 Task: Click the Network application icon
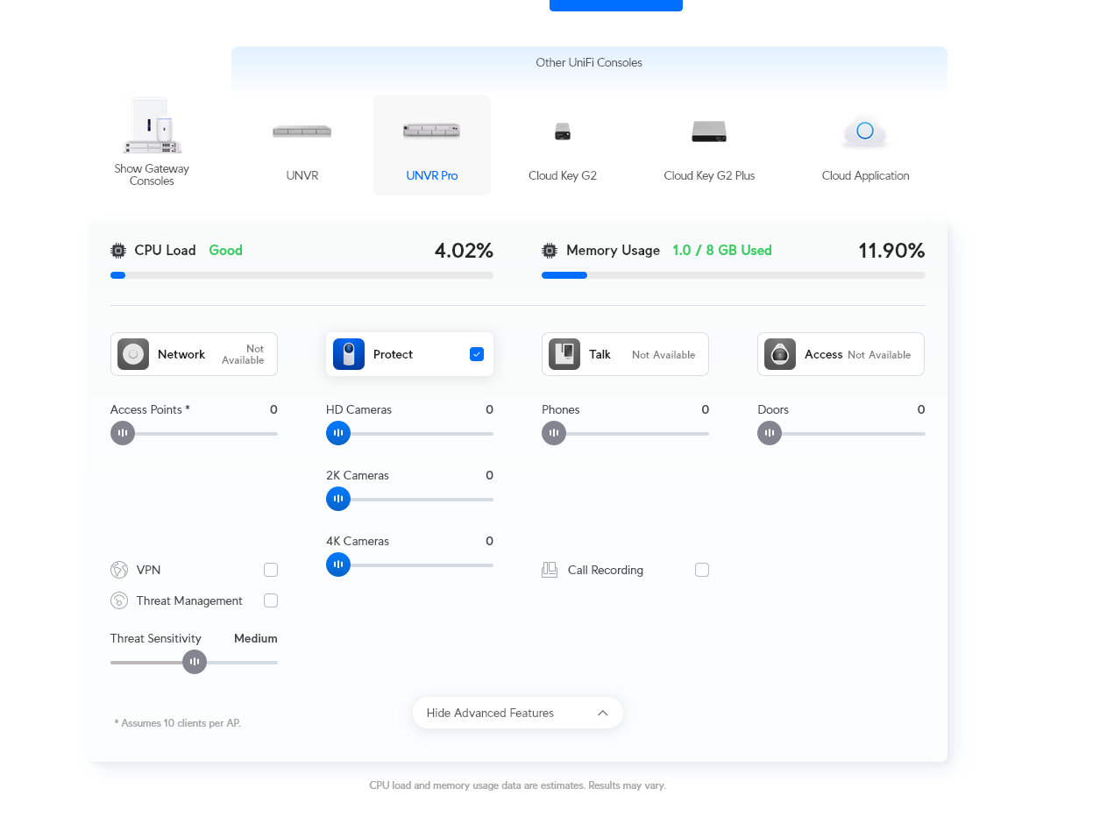click(133, 354)
